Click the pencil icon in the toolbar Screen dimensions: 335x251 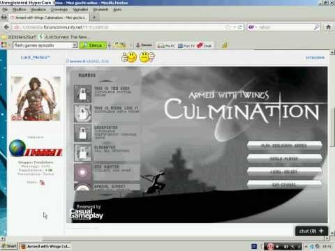tap(225, 45)
